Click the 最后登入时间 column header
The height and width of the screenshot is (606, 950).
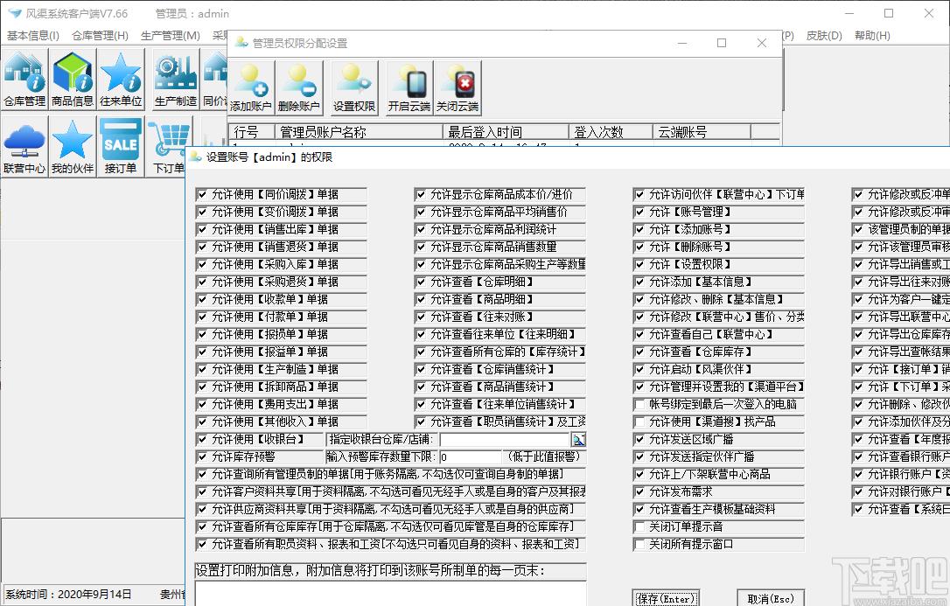coord(506,132)
